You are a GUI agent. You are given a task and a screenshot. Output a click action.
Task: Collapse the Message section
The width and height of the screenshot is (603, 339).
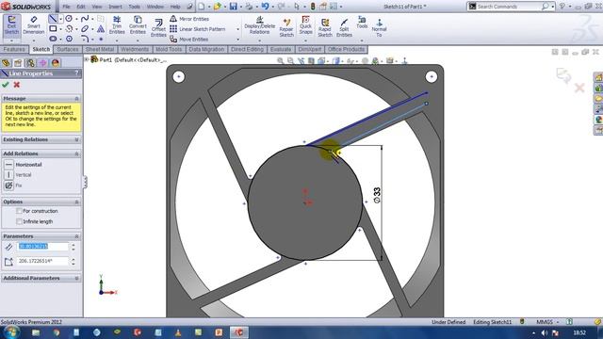coord(76,99)
